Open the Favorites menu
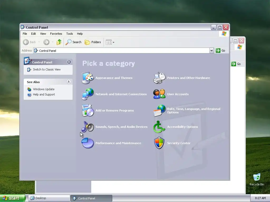This screenshot has height=202, width=270. click(56, 34)
